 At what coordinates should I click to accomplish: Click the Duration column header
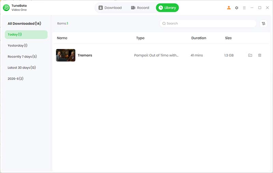[x=199, y=38]
